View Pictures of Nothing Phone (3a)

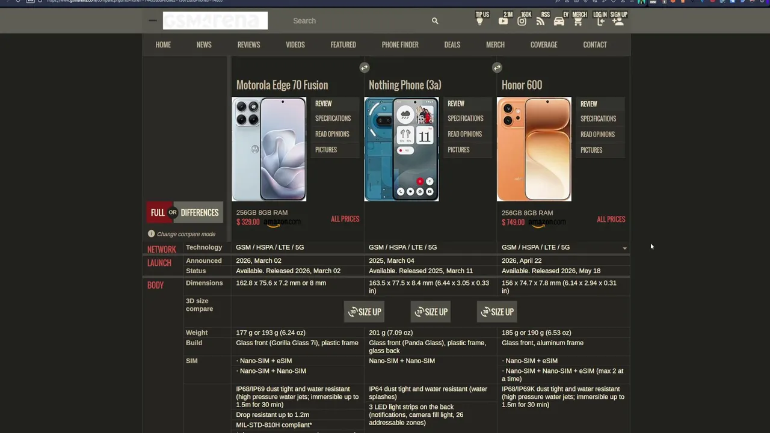coord(458,150)
